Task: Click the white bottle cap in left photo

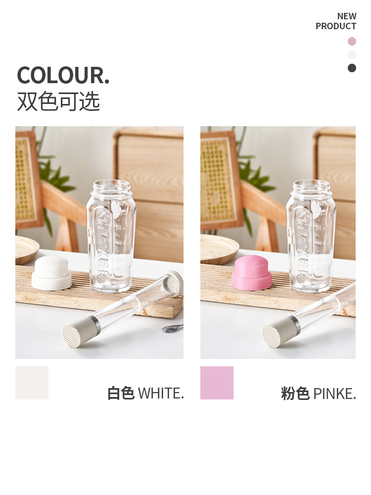Action: tap(51, 273)
